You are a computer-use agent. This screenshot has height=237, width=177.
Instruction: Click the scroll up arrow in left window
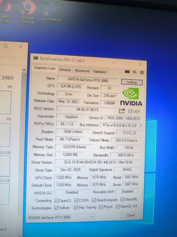tap(24, 70)
